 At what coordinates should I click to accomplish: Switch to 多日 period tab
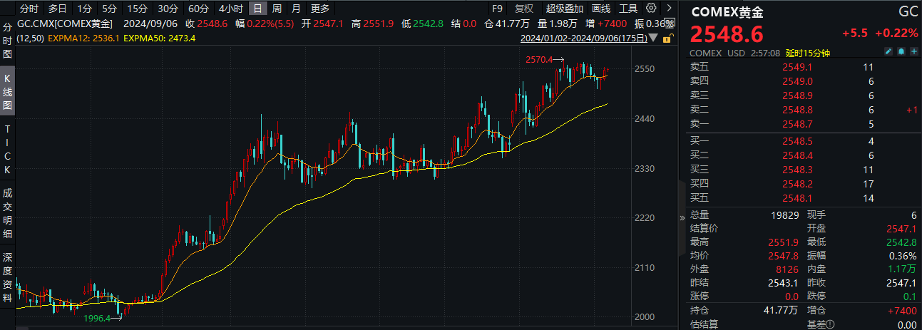click(58, 9)
